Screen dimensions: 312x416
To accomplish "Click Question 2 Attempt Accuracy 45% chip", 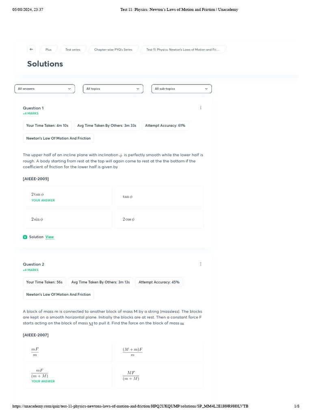I will (x=159, y=282).
